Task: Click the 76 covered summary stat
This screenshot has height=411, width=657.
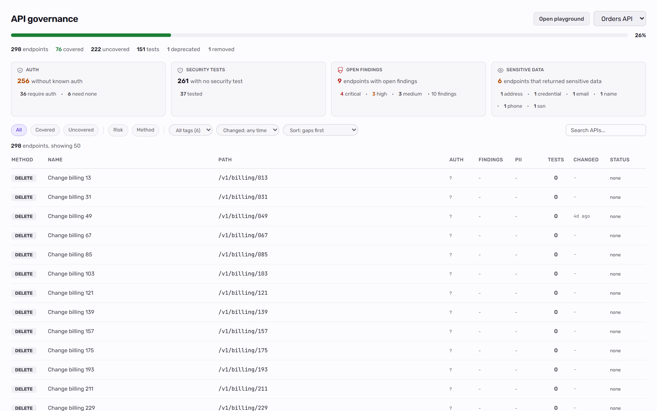Action: [69, 49]
